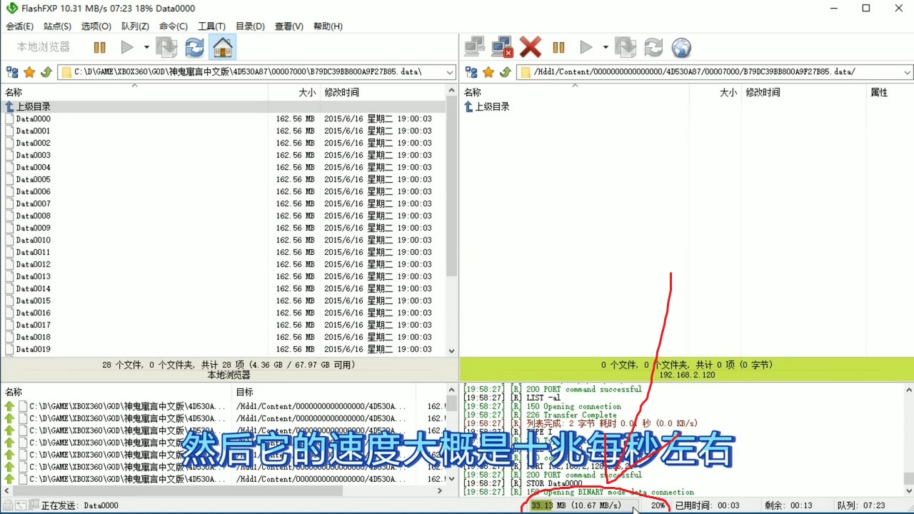
Task: Click the 已用时间: 00:03 status field
Action: click(x=708, y=505)
